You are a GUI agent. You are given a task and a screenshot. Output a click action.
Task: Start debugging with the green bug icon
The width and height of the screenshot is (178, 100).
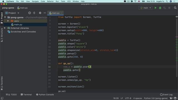coord(160,8)
